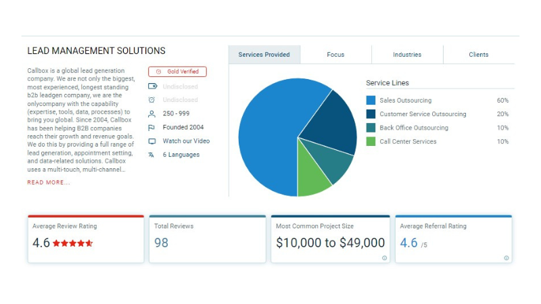
Task: Click the Gold Verified badge
Action: (177, 72)
